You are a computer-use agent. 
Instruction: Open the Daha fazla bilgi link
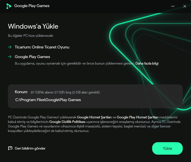147,63
